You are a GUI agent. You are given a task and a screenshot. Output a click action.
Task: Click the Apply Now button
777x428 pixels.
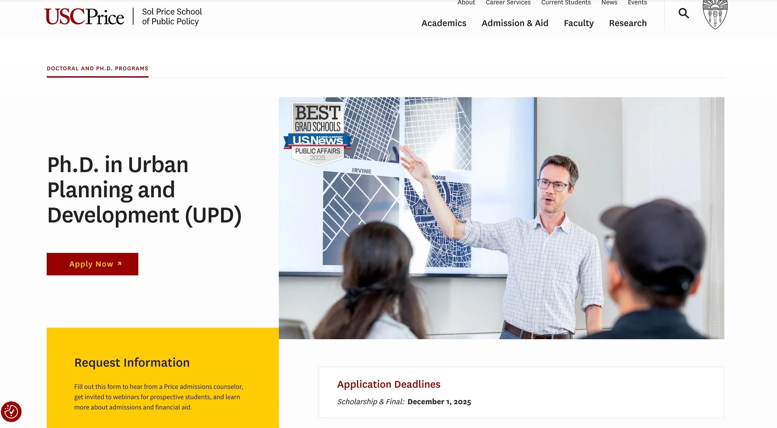tap(92, 264)
